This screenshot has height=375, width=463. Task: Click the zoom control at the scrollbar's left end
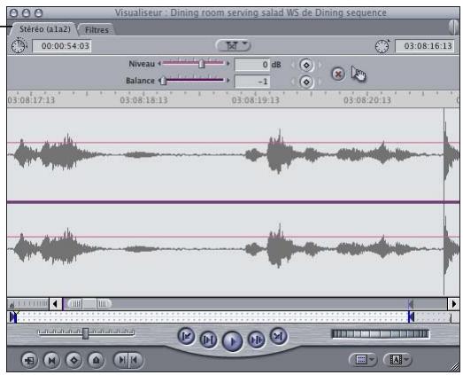(28, 304)
